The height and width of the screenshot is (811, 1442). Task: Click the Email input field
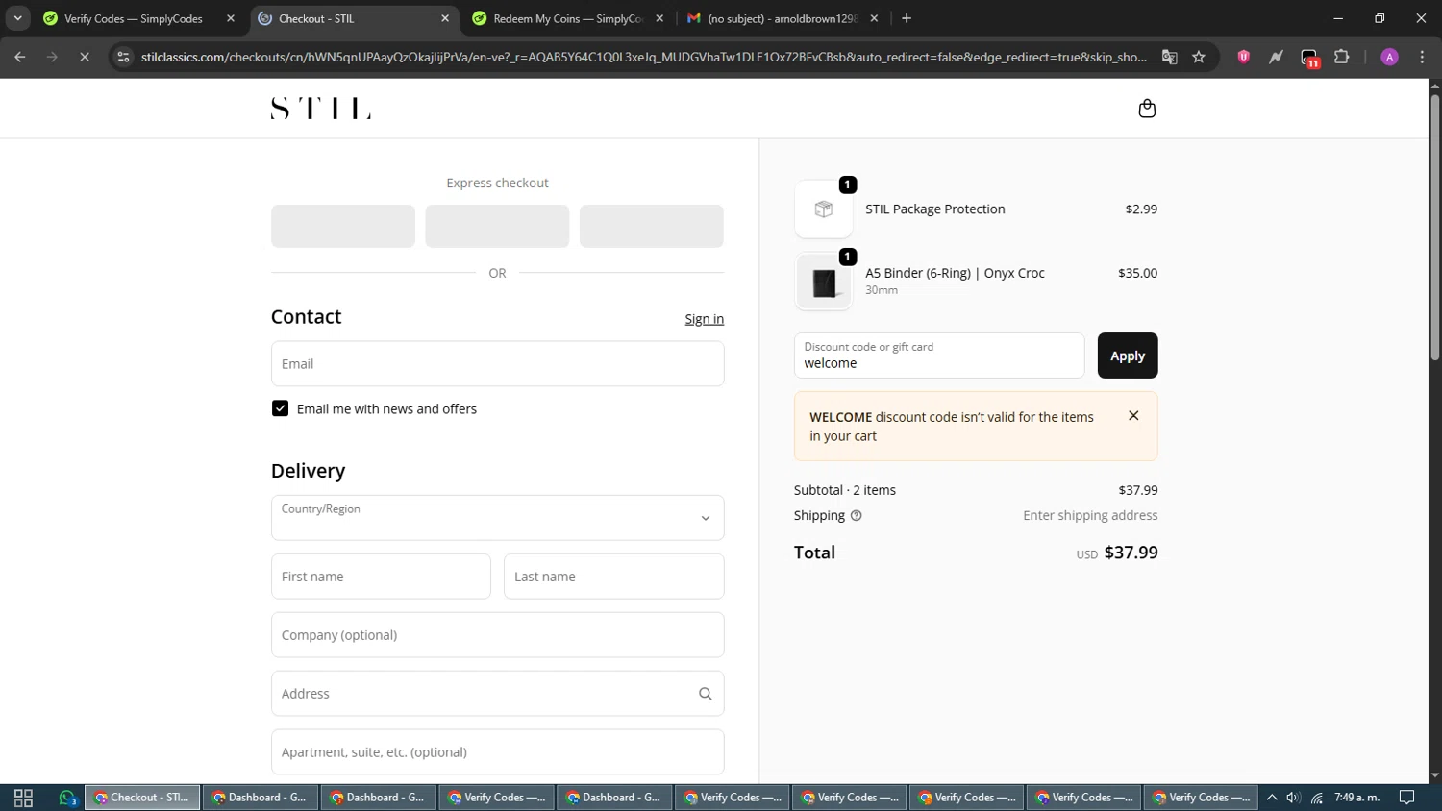point(497,364)
